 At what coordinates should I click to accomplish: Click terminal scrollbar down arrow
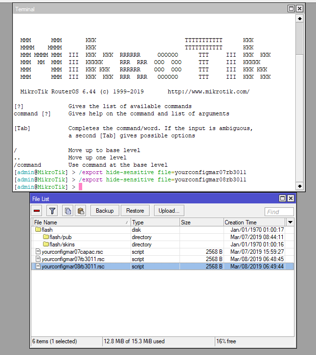300,186
